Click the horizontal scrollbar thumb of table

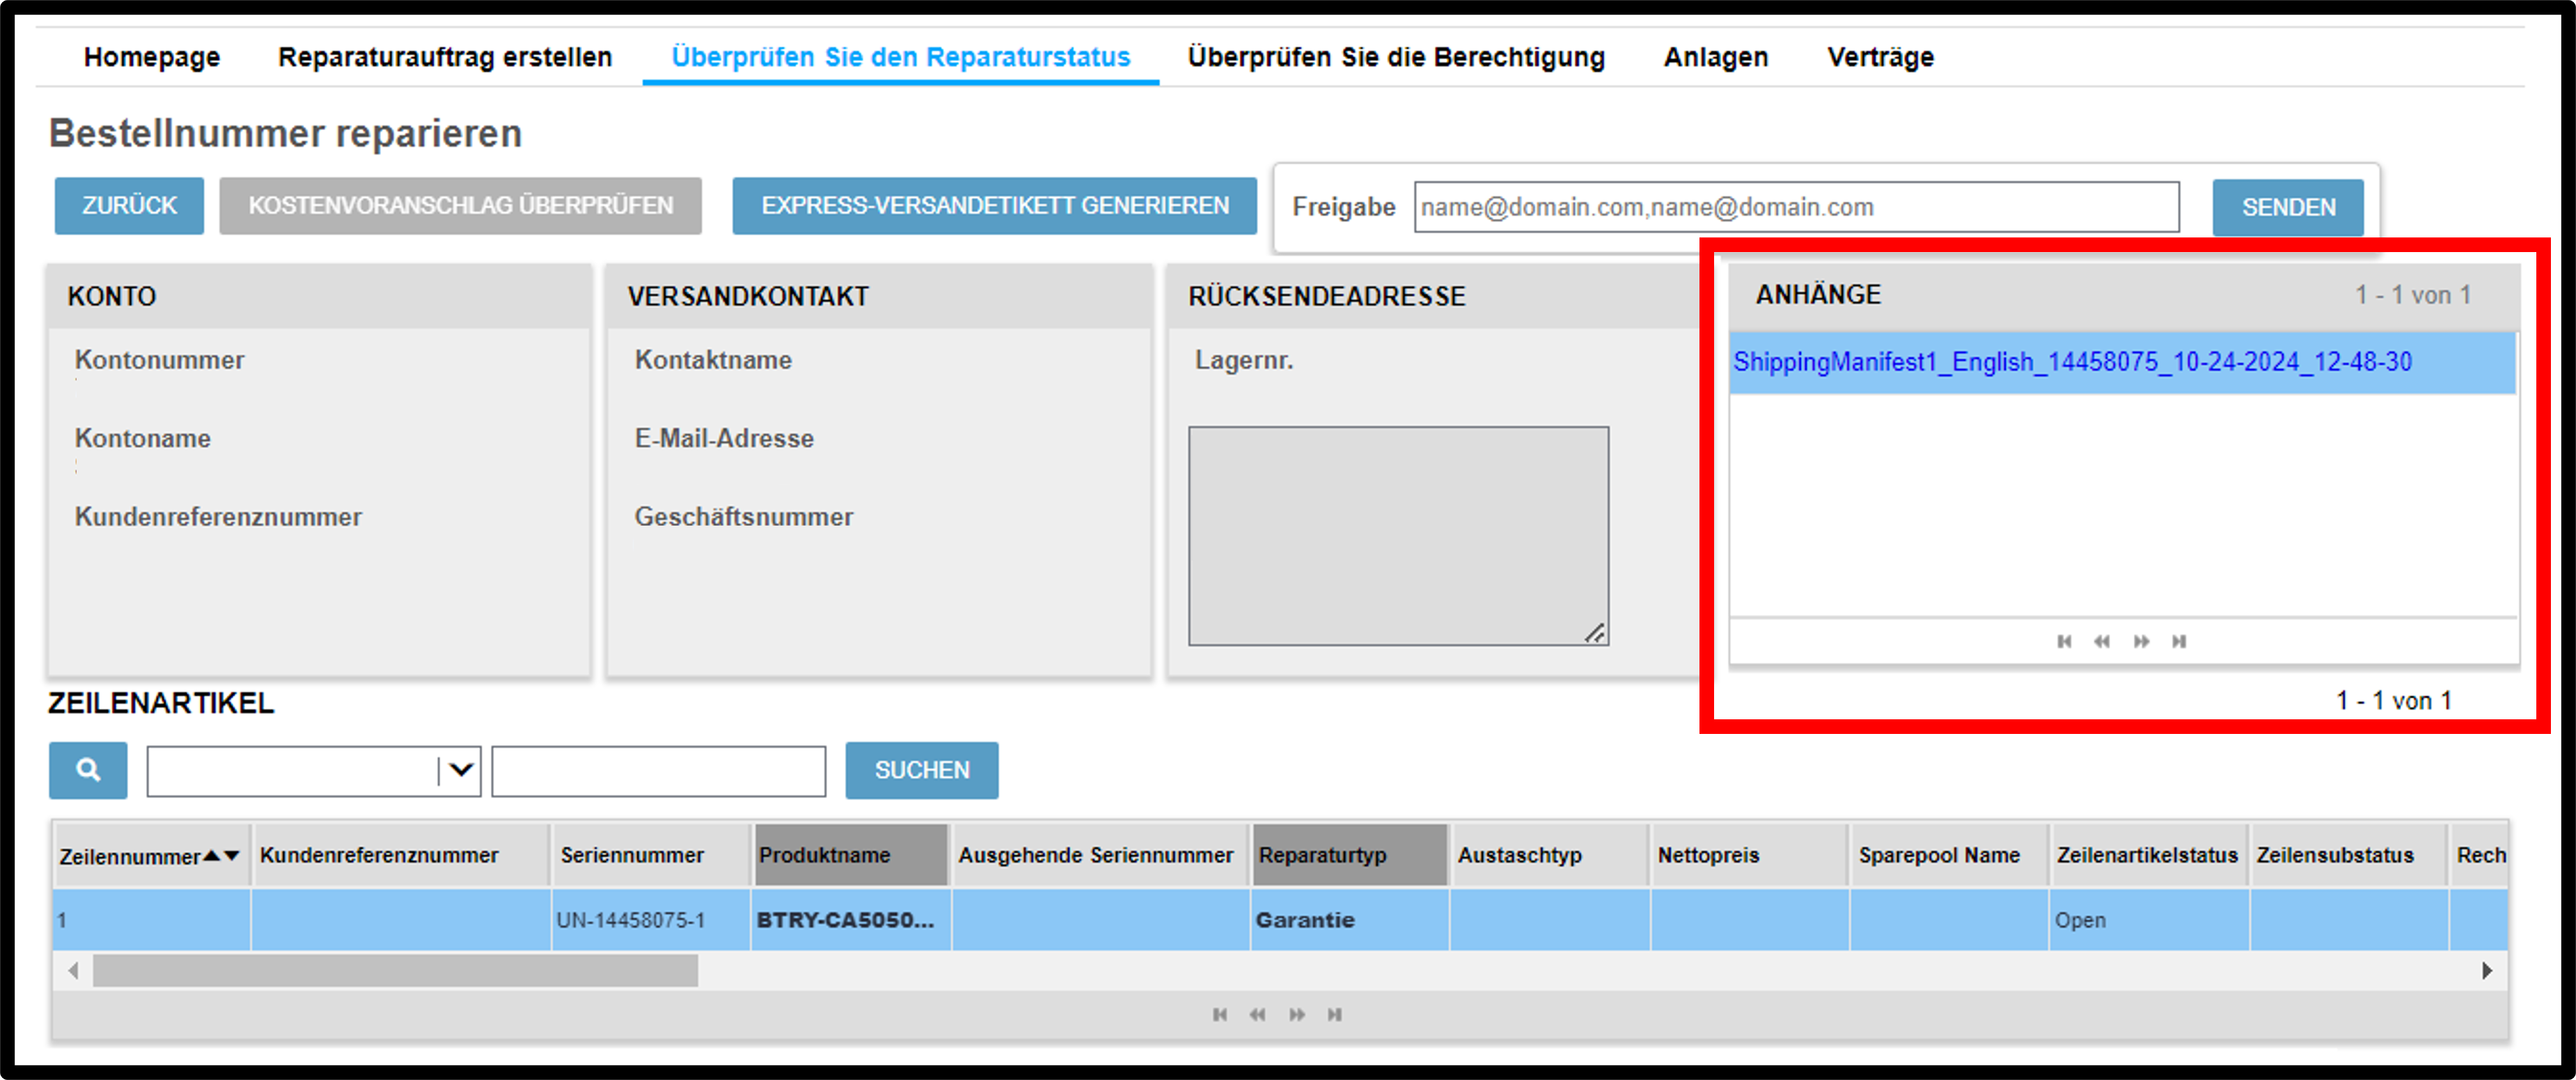tap(395, 970)
